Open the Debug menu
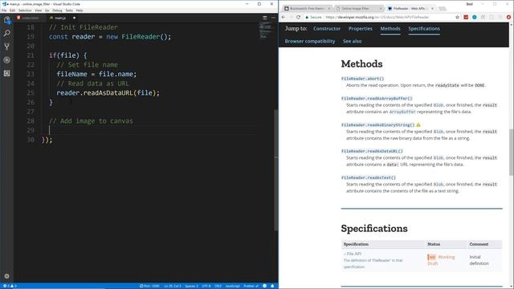The image size is (514, 289). click(57, 10)
